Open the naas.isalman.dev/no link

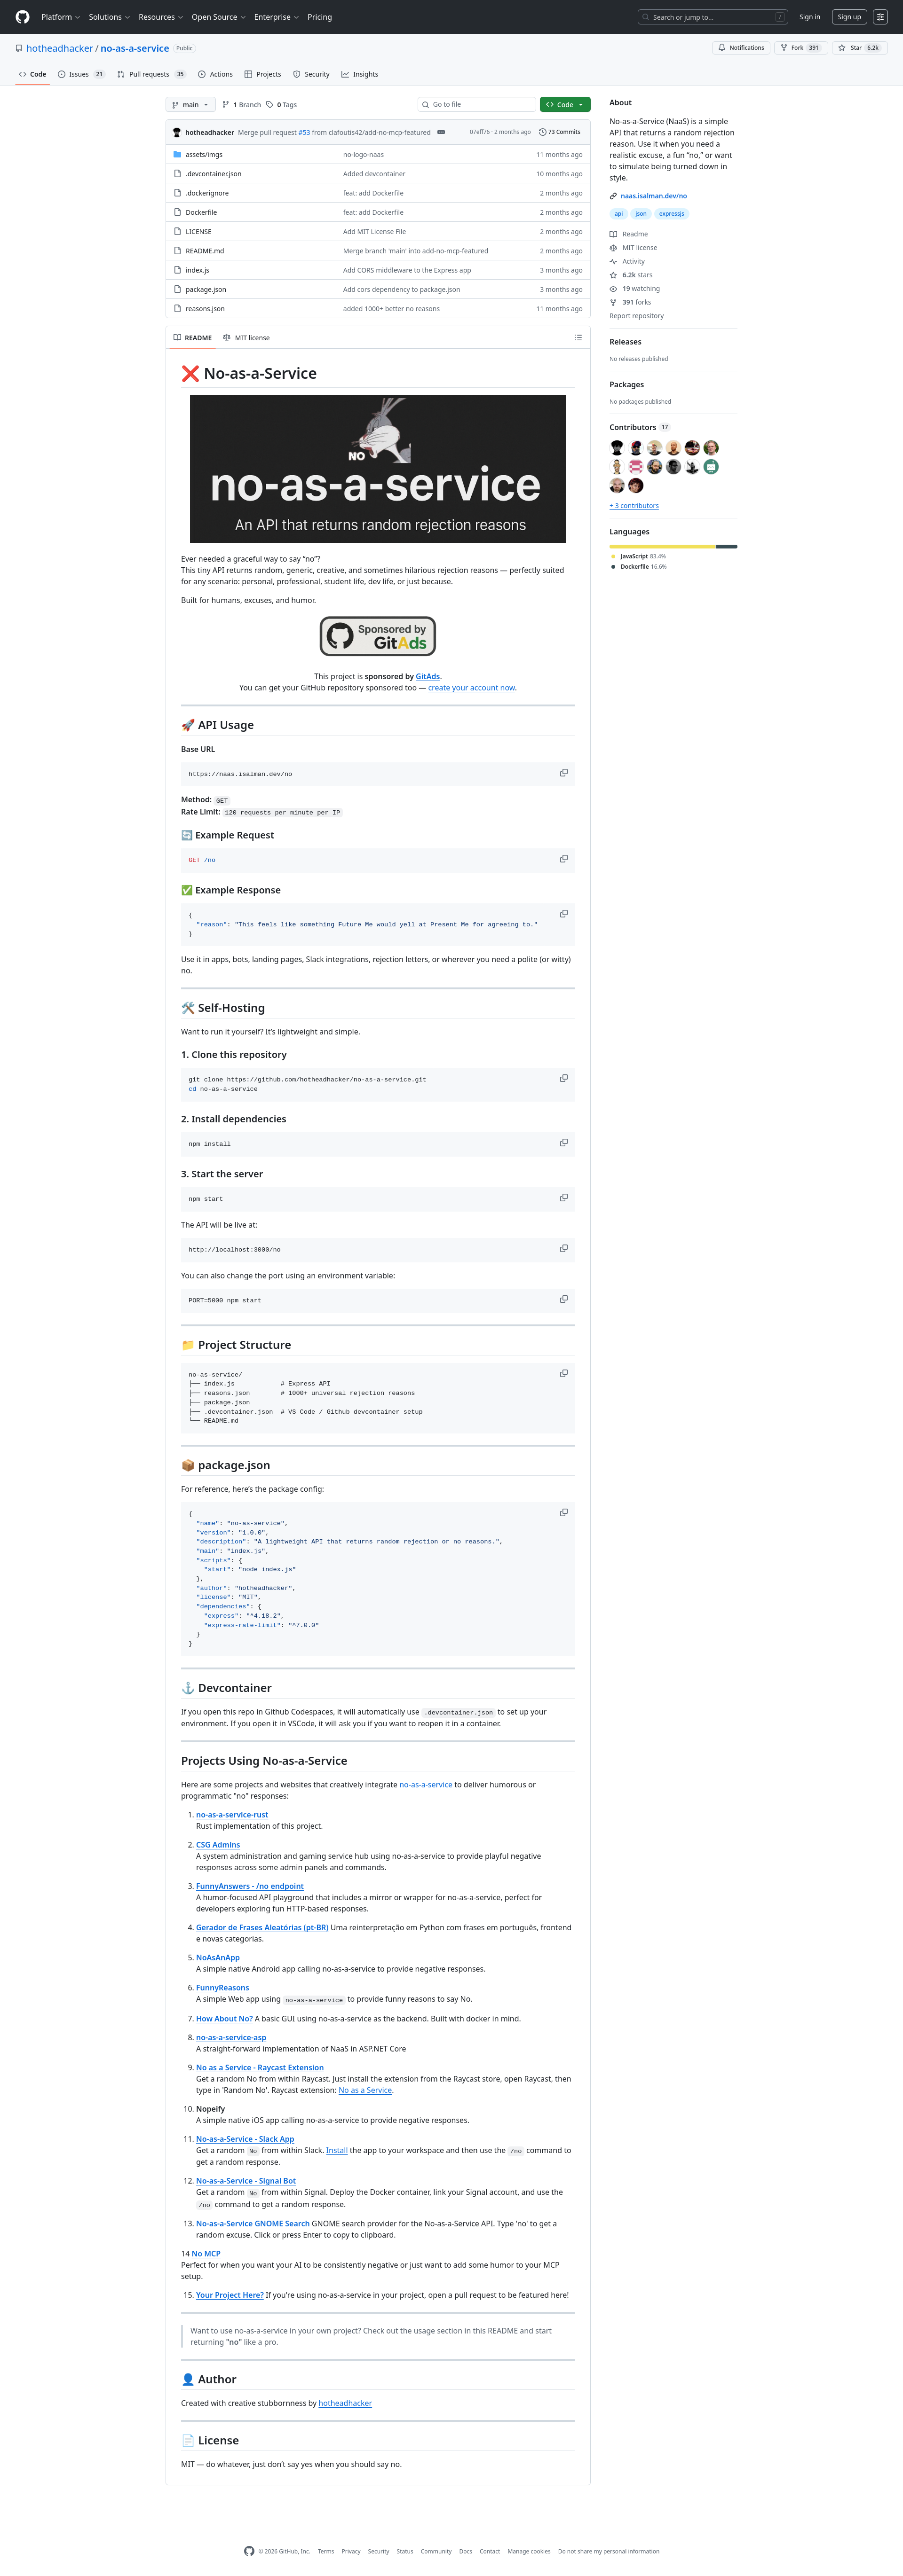click(x=653, y=196)
